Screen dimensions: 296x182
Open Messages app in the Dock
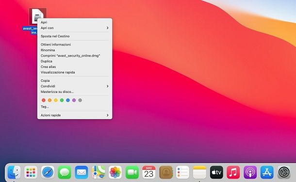(x=65, y=172)
